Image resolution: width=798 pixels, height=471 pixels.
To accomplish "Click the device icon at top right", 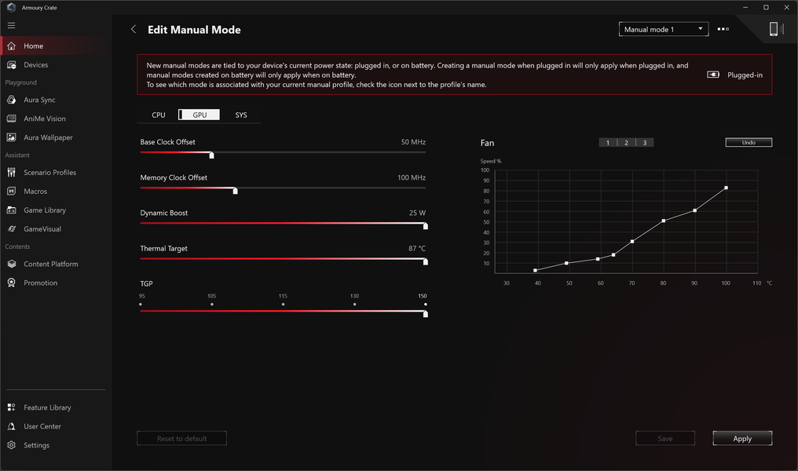I will point(774,29).
